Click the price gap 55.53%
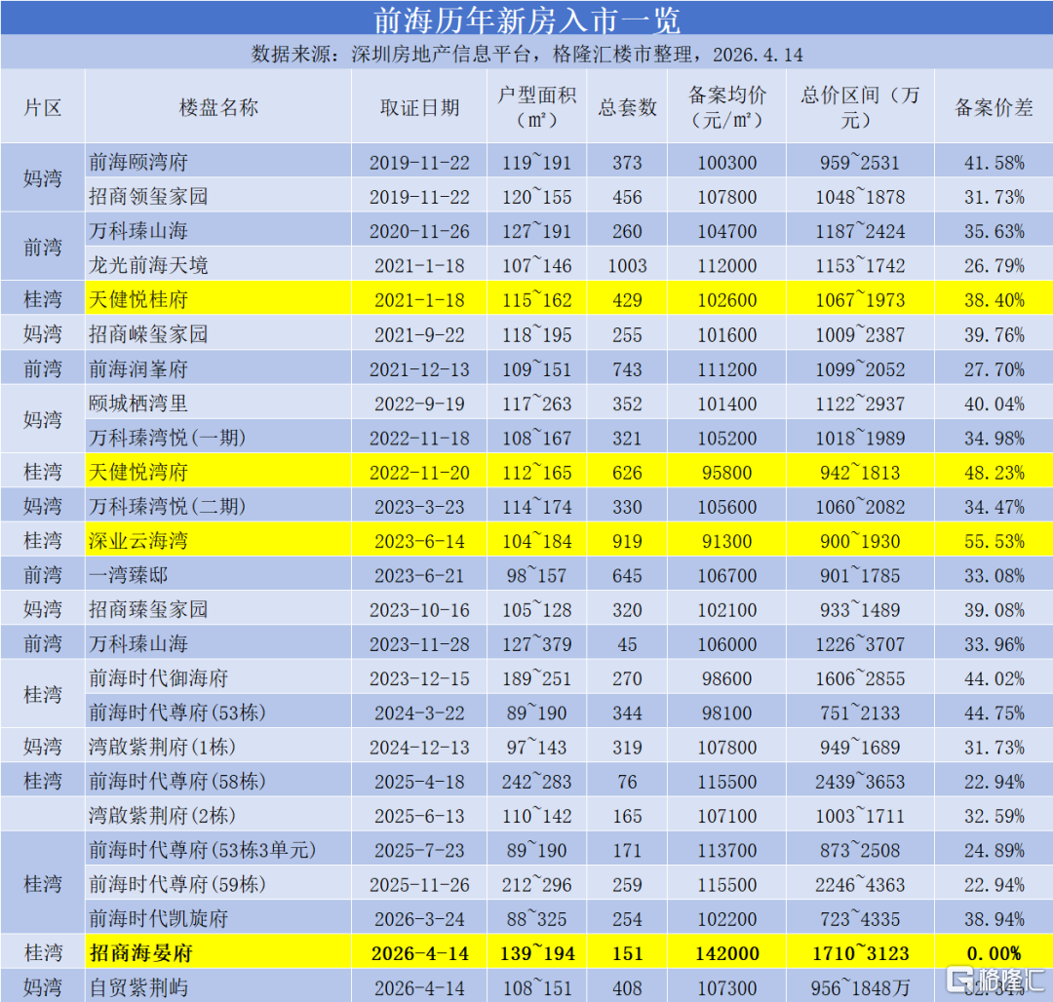 [994, 542]
